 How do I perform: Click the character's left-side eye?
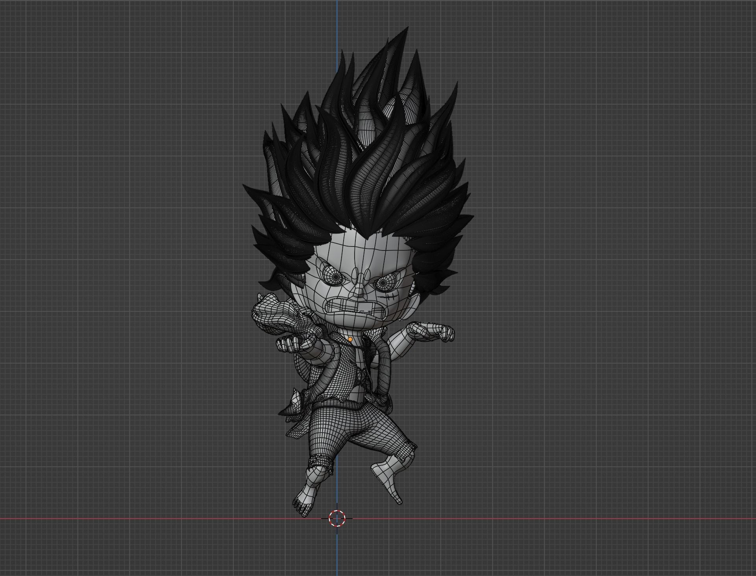pos(335,277)
